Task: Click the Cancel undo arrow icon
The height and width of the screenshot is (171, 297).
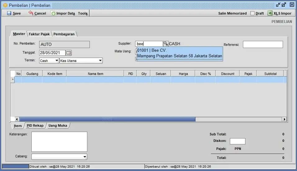Action: [31, 13]
